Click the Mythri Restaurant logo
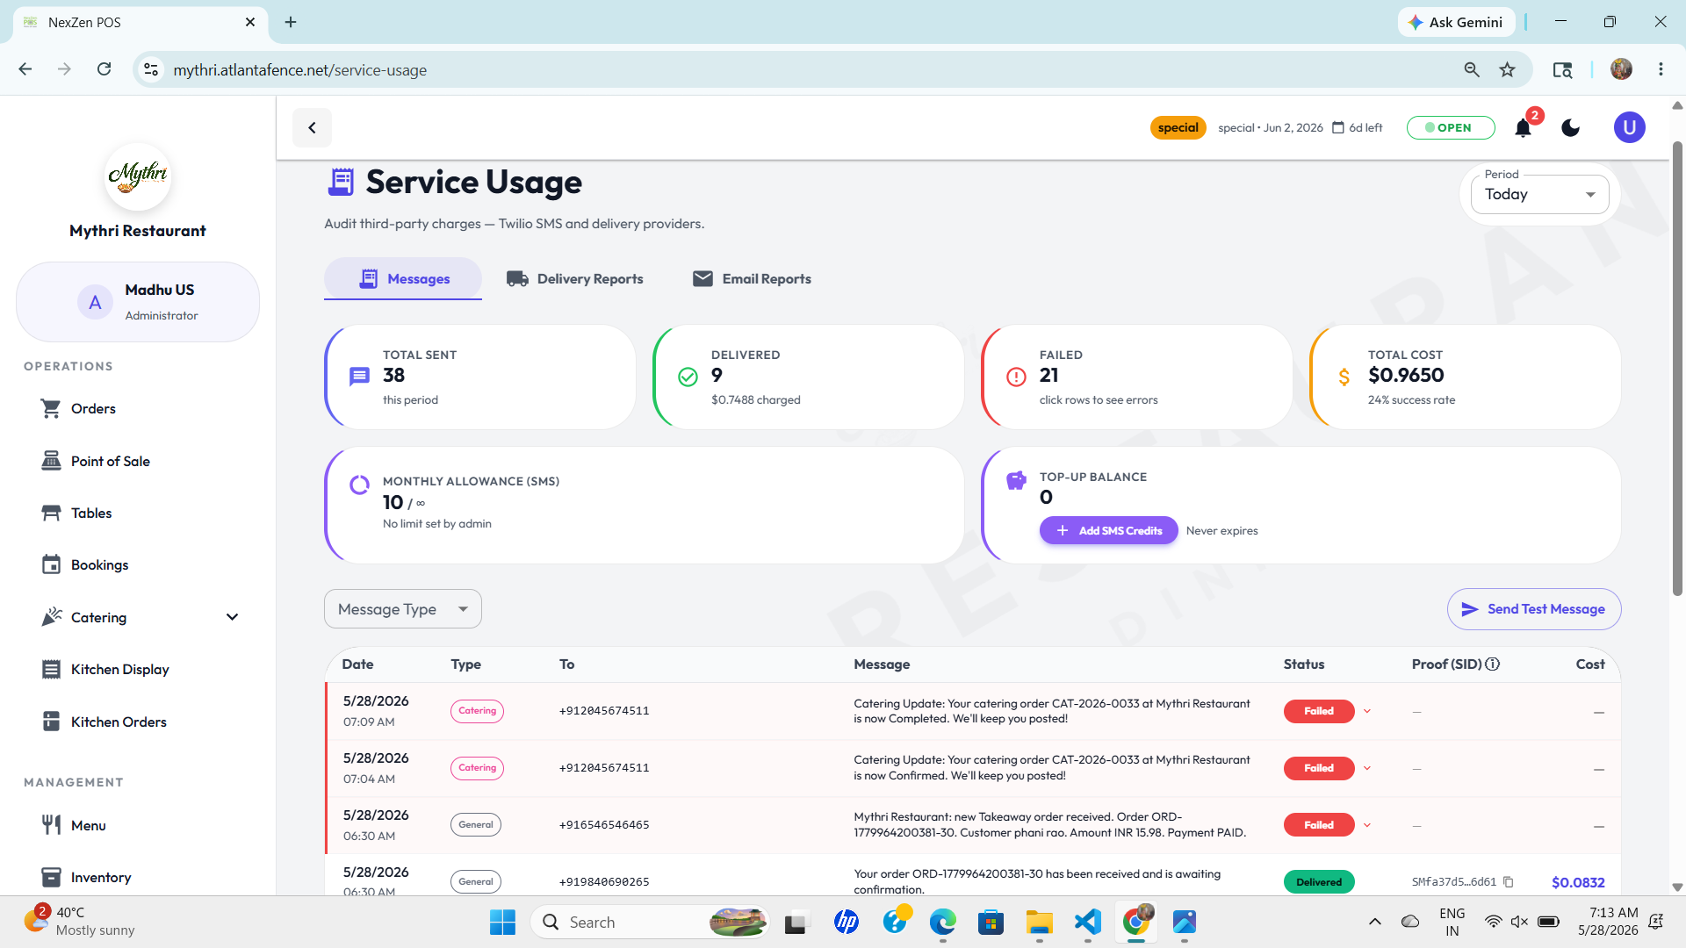 138,176
